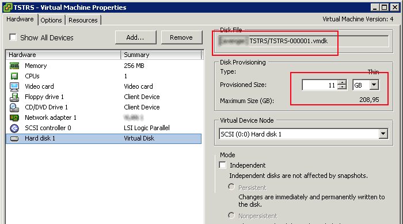The height and width of the screenshot is (224, 403).
Task: Click the Remove button
Action: [181, 37]
